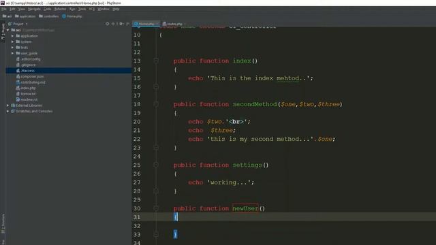Open the Code menu

tap(47, 9)
